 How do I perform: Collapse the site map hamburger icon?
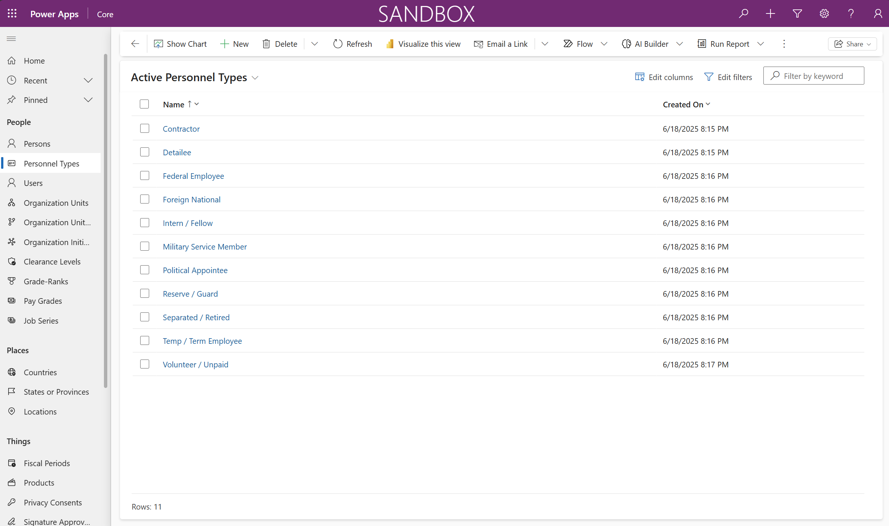point(11,39)
